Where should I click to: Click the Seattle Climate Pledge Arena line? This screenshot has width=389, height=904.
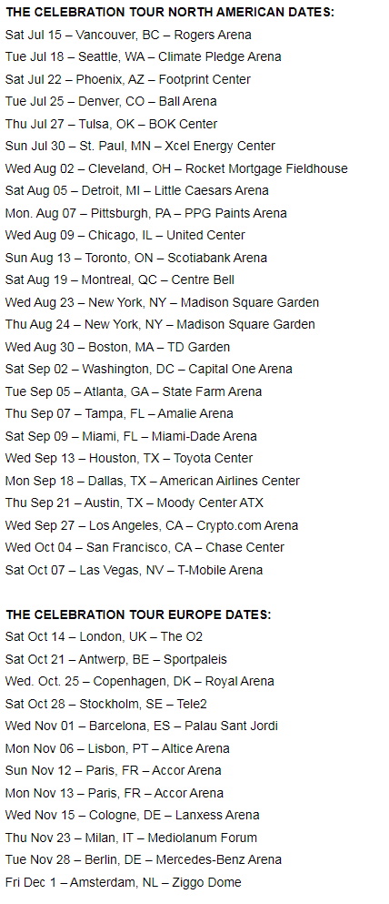pyautogui.click(x=144, y=56)
